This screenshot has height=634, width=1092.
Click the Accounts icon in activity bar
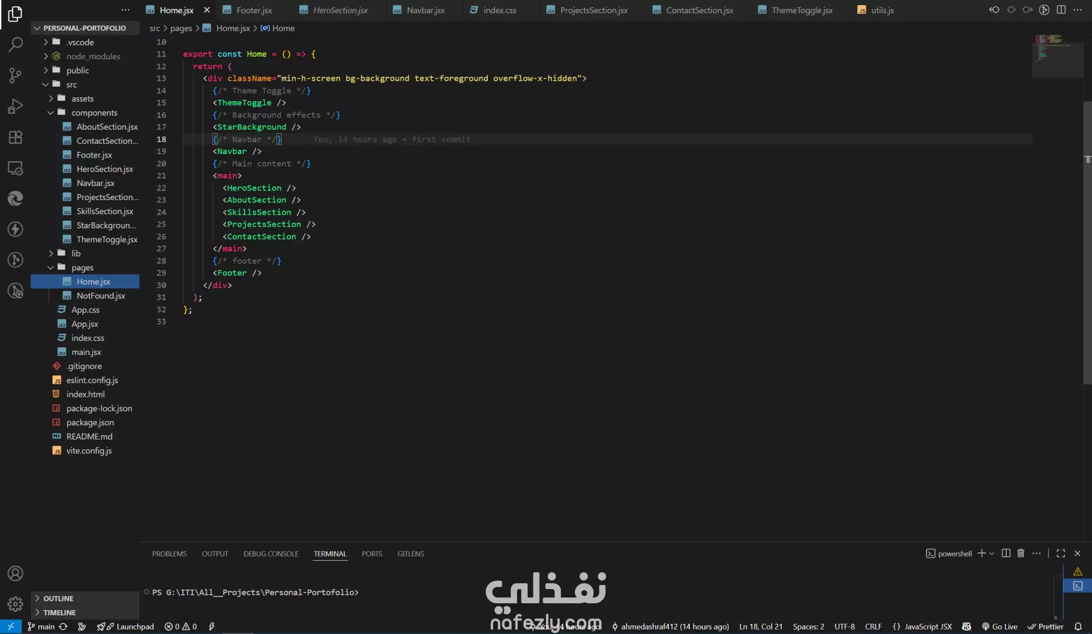pyautogui.click(x=15, y=573)
